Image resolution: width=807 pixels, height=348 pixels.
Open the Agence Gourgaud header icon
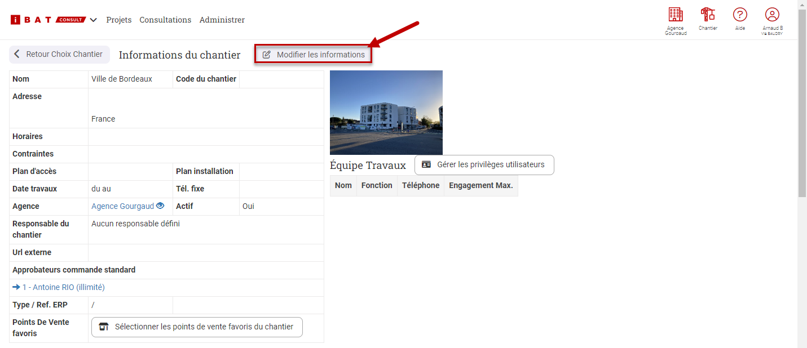pyautogui.click(x=675, y=21)
